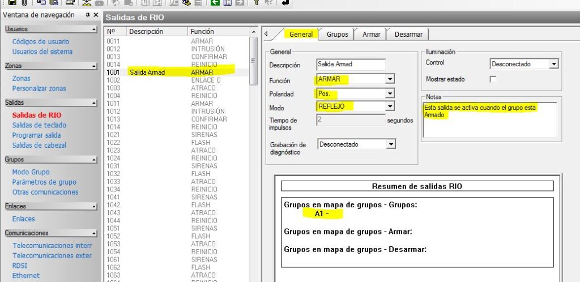This screenshot has width=580, height=282.
Task: Open the Grabación de diagnóstico dropdown
Action: [391, 144]
